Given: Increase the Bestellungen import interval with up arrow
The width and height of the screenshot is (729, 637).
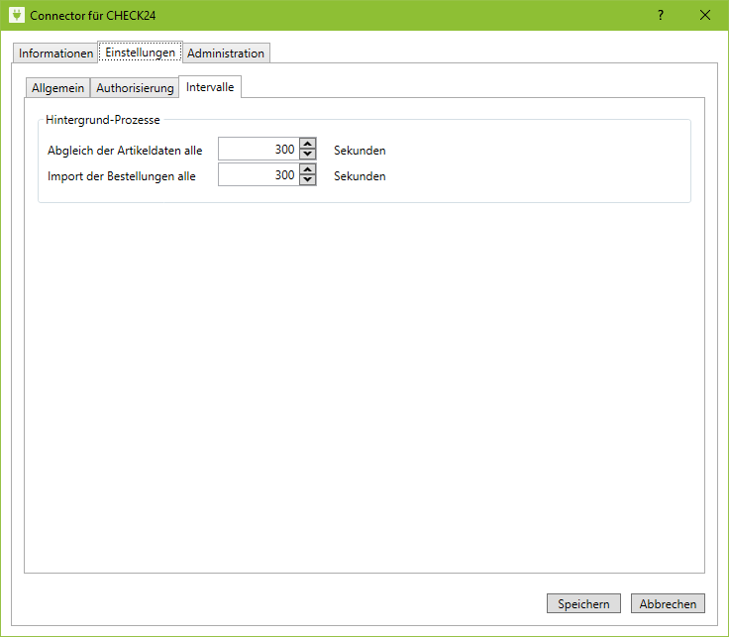Looking at the screenshot, I should (307, 170).
